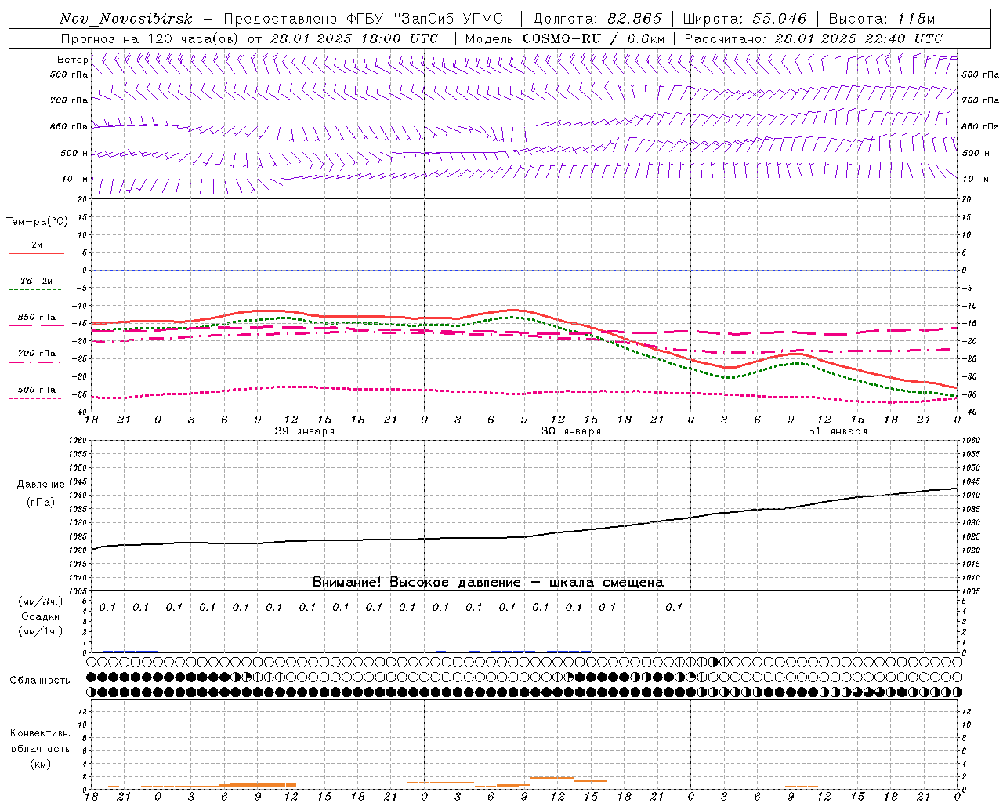The image size is (1003, 803).
Task: Click the 850 гПа entry in temperature legend
Action: [37, 318]
